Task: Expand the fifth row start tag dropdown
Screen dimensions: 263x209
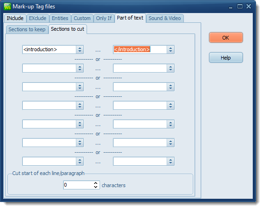Action: [80, 124]
